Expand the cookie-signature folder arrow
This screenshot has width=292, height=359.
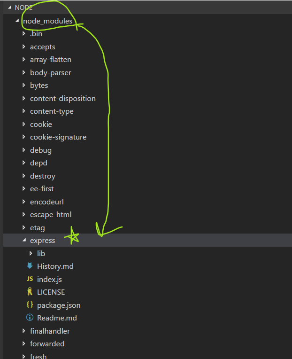[x=24, y=137]
